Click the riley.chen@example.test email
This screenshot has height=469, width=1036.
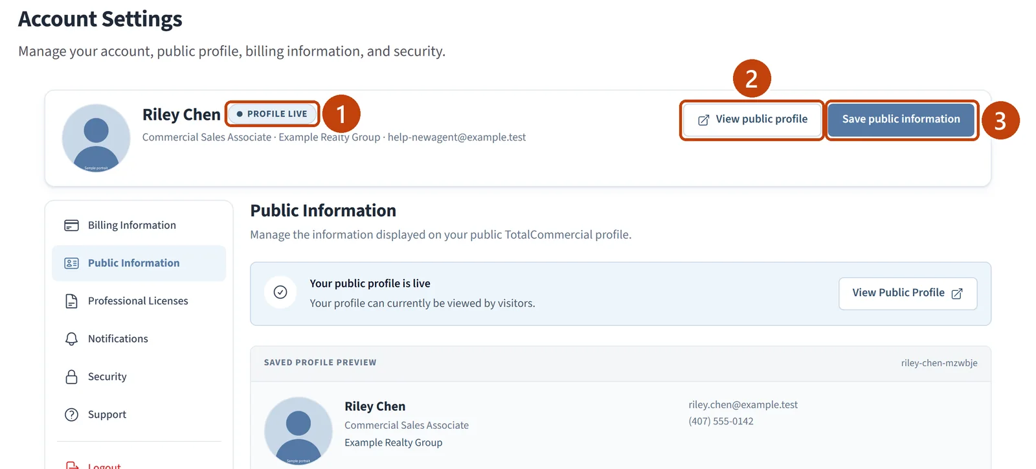pos(743,404)
